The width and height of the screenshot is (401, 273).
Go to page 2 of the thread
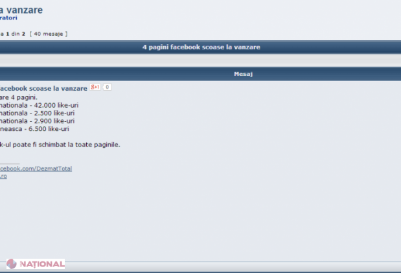23,34
